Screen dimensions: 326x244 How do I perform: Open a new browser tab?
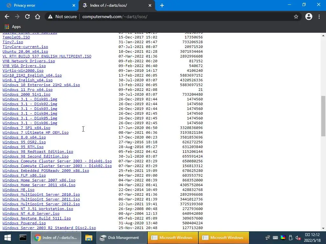pyautogui.click(x=162, y=5)
